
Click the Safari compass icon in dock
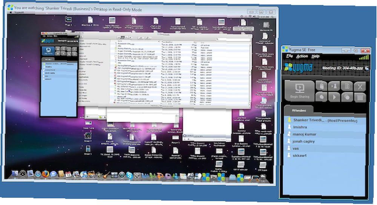pyautogui.click(x=38, y=174)
